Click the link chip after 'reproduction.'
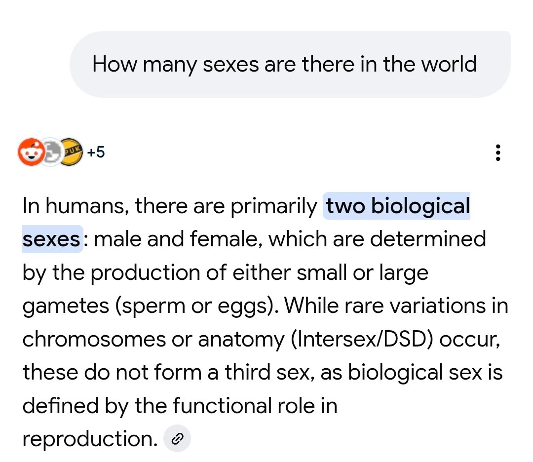533x462 pixels. (x=177, y=438)
